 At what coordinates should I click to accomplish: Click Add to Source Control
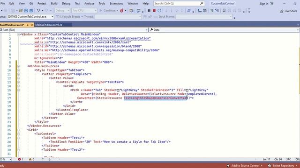tap(245, 166)
